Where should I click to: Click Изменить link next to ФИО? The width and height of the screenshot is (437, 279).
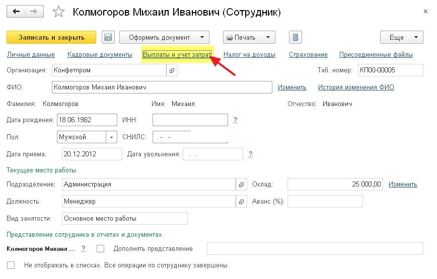pos(292,87)
